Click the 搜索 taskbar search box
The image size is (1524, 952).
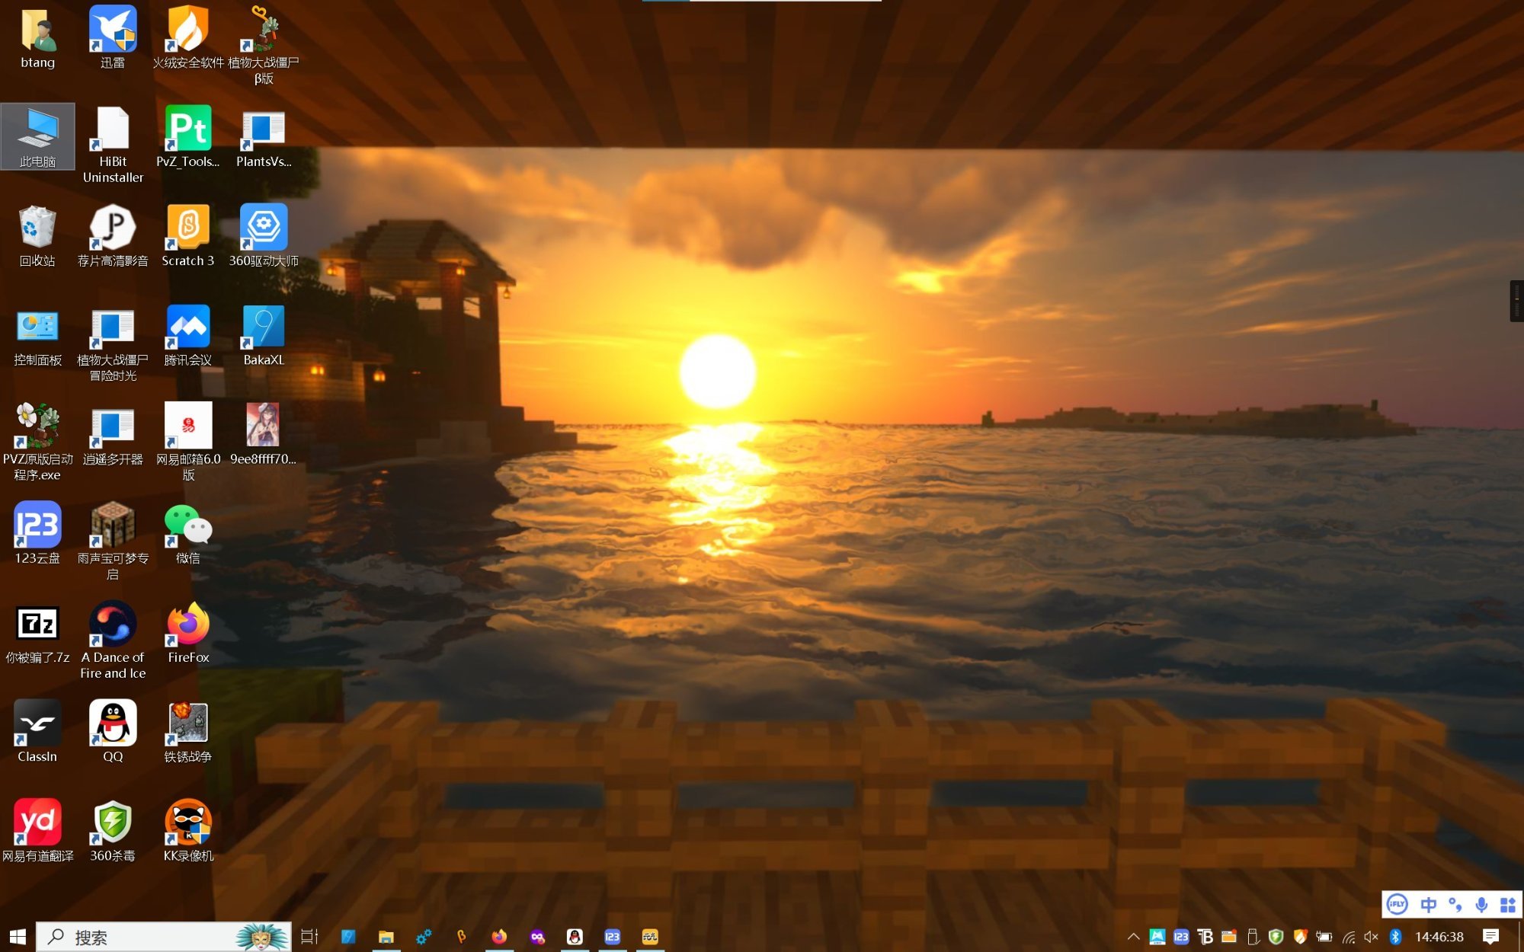coord(164,937)
